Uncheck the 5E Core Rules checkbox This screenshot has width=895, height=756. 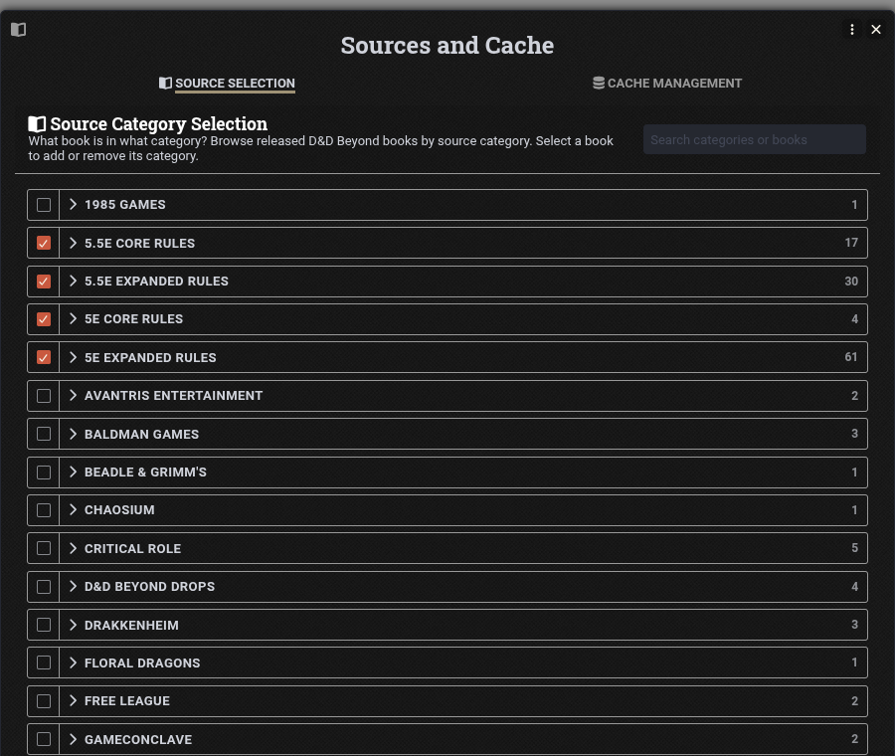pos(44,319)
